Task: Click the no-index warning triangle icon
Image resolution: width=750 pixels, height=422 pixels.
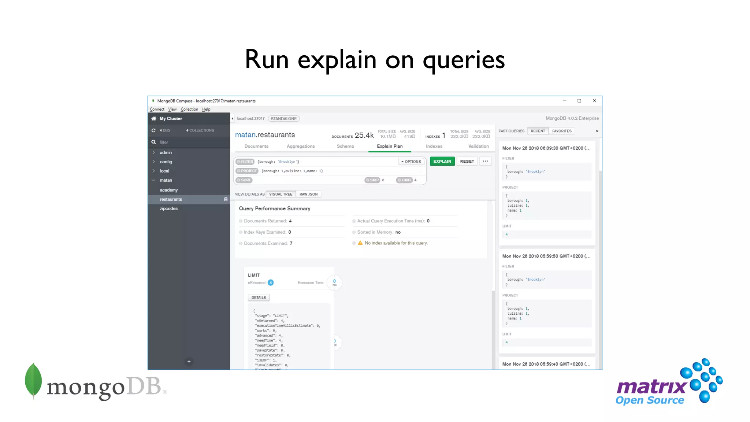Action: pyautogui.click(x=360, y=243)
